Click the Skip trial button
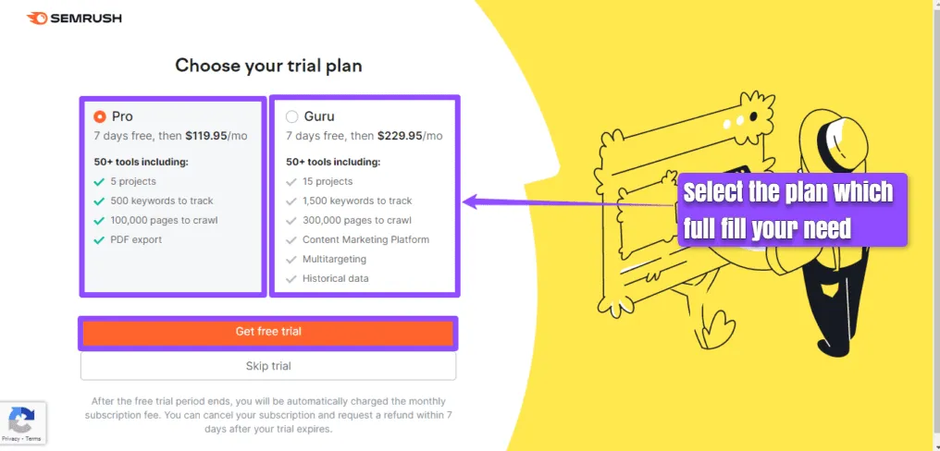This screenshot has width=940, height=451. coord(268,366)
